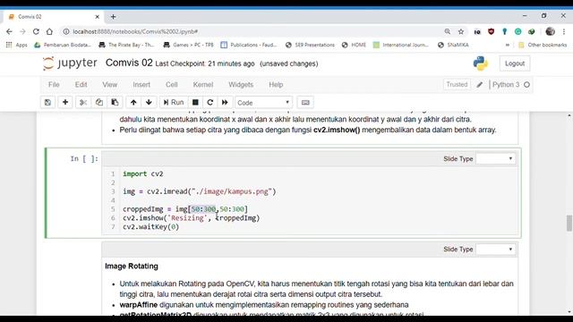This screenshot has width=573, height=322.
Task: Open the Cell menu
Action: pyautogui.click(x=171, y=85)
